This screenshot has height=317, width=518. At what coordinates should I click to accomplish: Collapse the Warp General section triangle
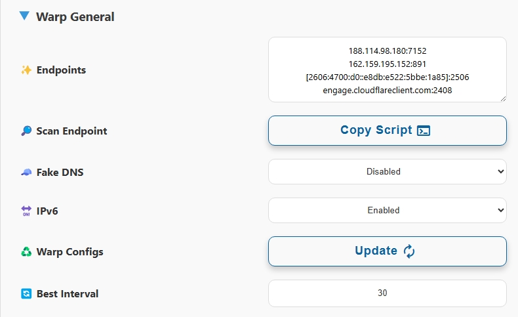click(x=24, y=16)
